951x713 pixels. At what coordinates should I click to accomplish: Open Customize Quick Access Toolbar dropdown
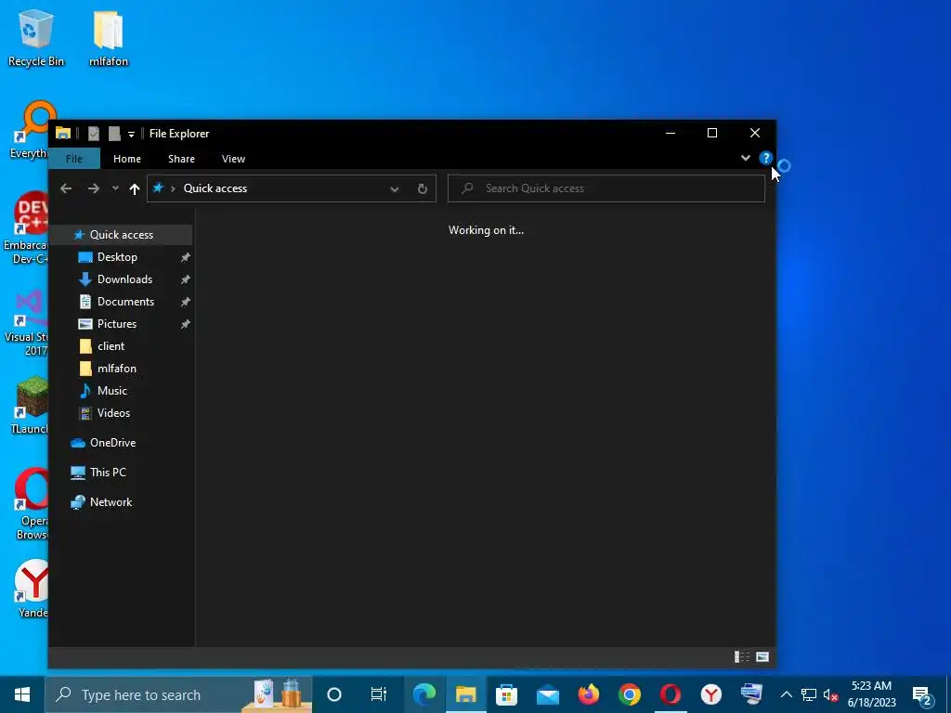131,134
